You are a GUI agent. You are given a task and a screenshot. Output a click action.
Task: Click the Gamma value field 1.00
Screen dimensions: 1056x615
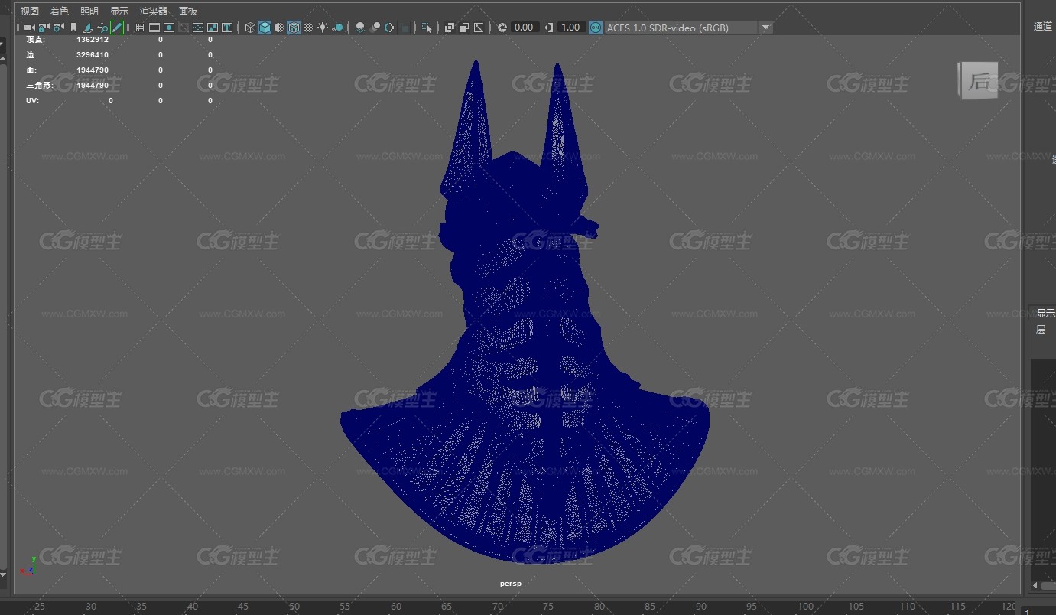coord(571,28)
